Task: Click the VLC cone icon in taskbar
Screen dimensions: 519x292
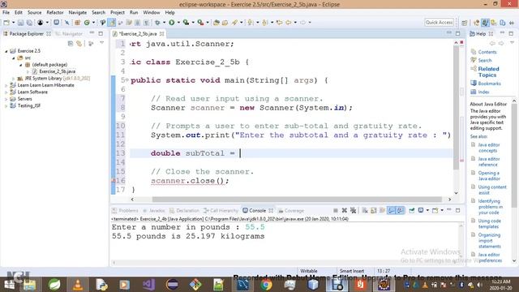Action: pyautogui.click(x=78, y=285)
